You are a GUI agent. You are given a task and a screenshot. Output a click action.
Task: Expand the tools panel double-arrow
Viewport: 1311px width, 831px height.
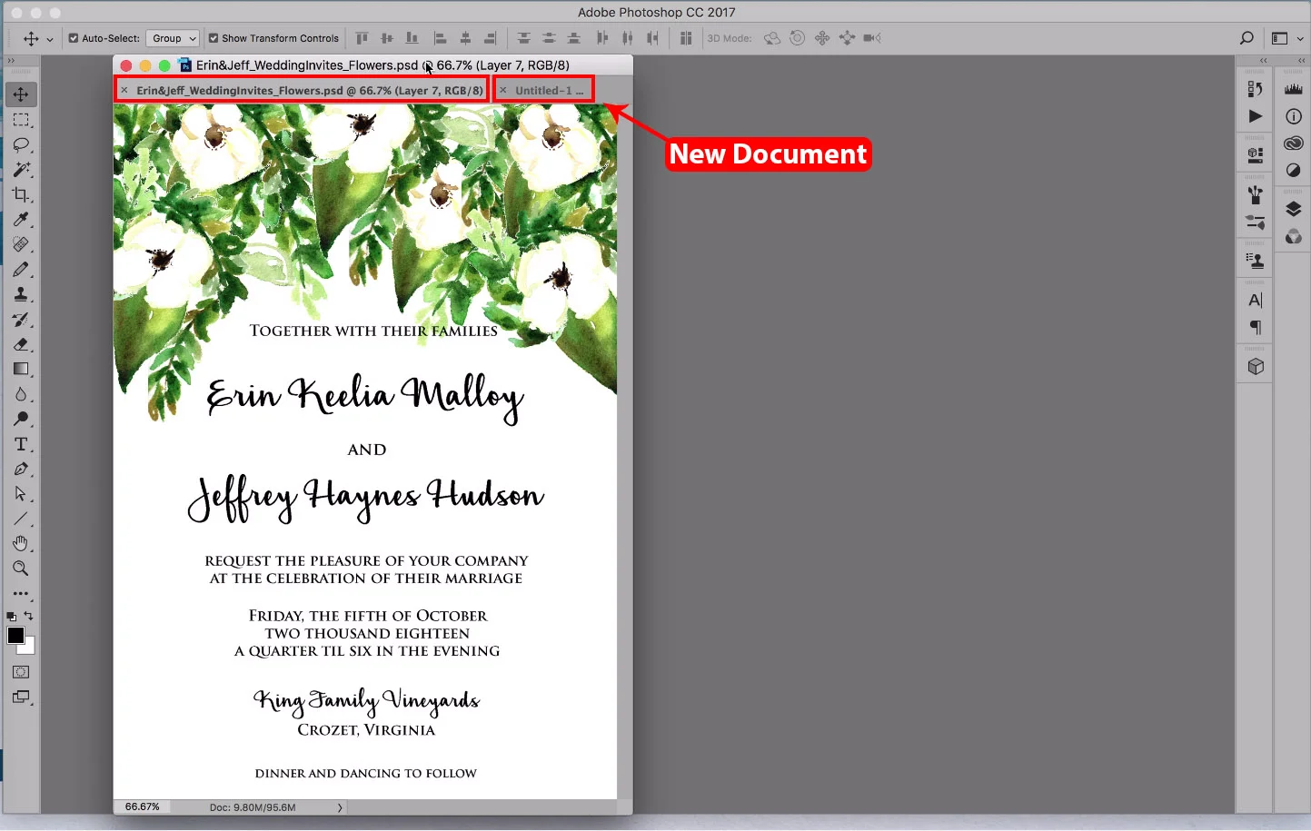pos(11,61)
